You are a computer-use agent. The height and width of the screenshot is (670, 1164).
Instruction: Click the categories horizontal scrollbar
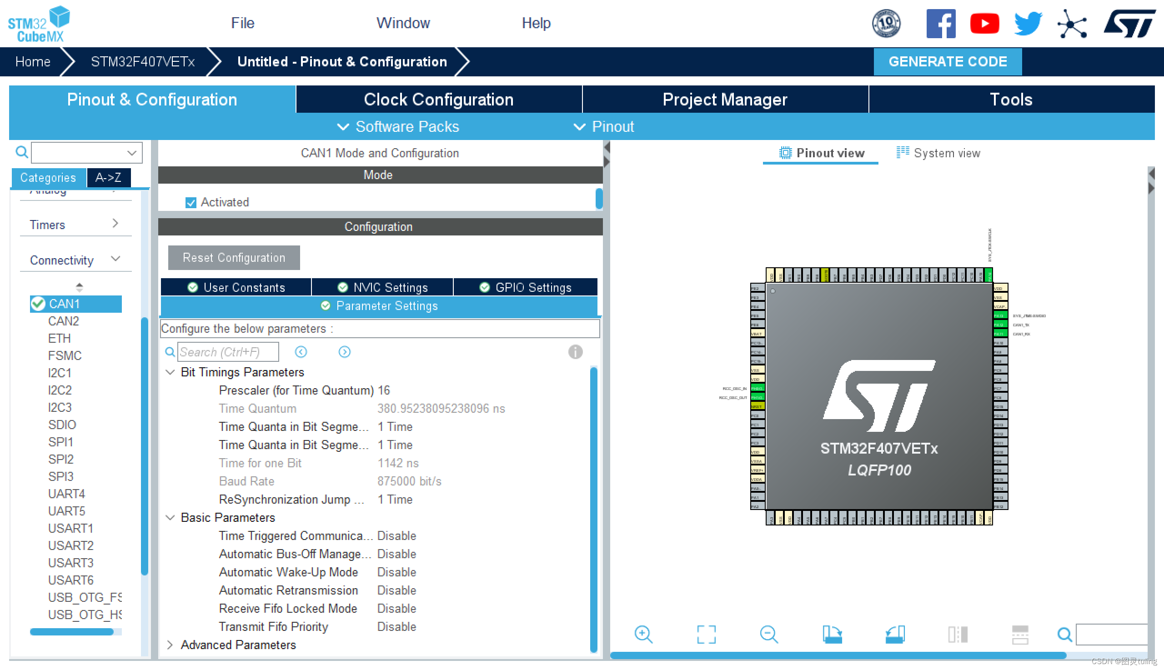tap(72, 632)
